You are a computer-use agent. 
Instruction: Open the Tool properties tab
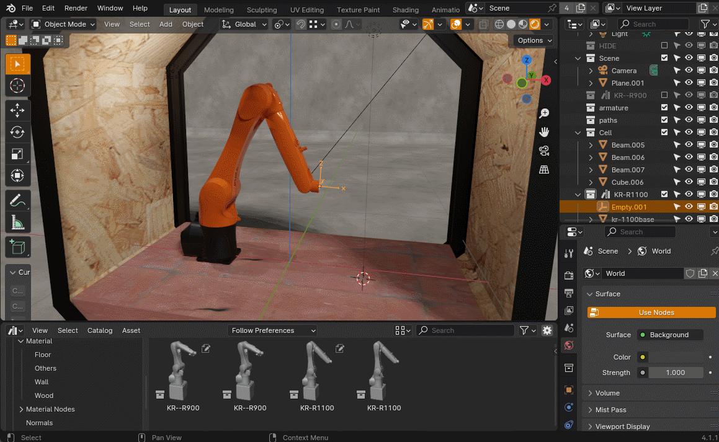569,254
